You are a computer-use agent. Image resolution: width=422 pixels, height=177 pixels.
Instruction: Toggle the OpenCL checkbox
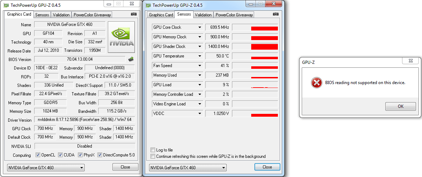pos(38,155)
